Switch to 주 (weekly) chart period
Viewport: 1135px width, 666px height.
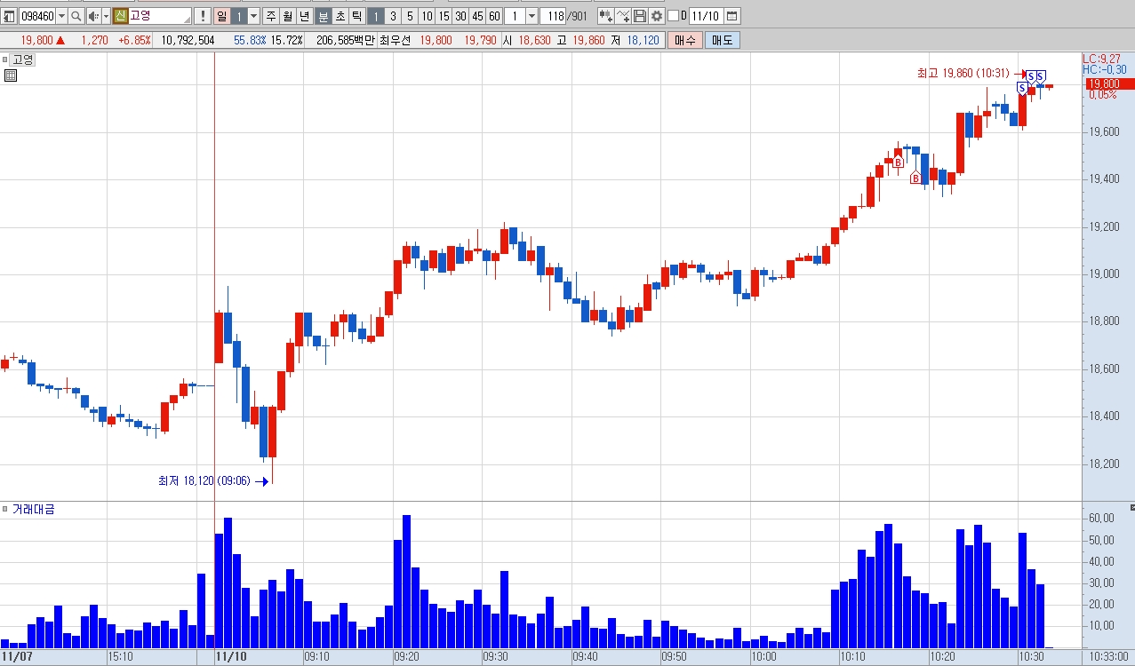click(270, 16)
